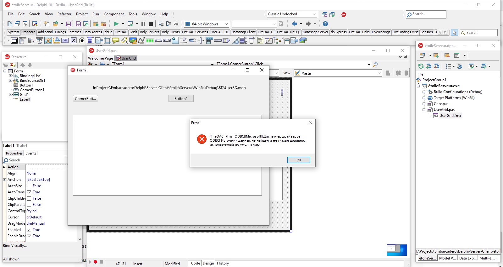503x267 pixels.
Task: Click the Pause button in the run toolbar
Action: coord(143,24)
